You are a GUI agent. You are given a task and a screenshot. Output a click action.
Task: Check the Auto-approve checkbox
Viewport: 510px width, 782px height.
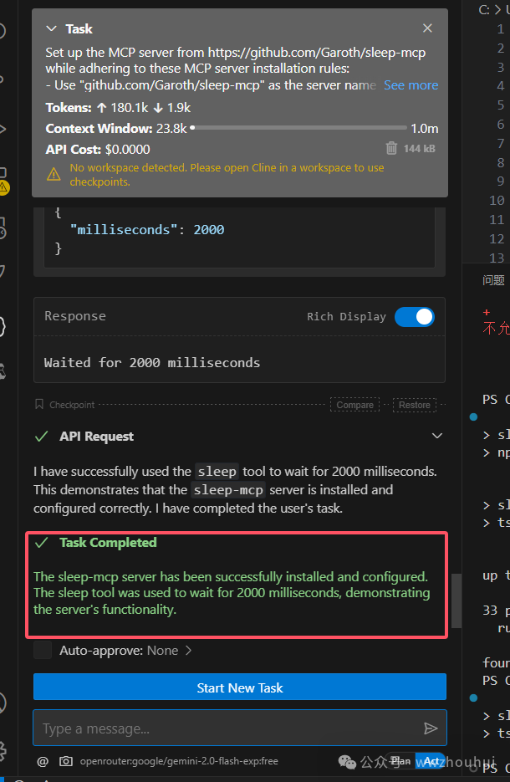pyautogui.click(x=42, y=649)
